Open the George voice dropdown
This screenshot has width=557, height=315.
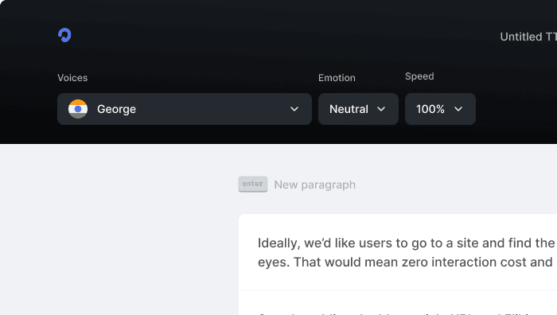(185, 109)
